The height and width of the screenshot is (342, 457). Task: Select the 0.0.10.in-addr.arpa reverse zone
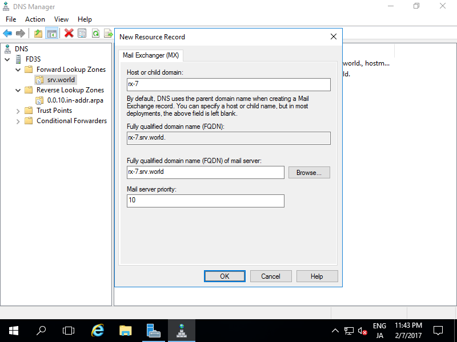coord(75,100)
